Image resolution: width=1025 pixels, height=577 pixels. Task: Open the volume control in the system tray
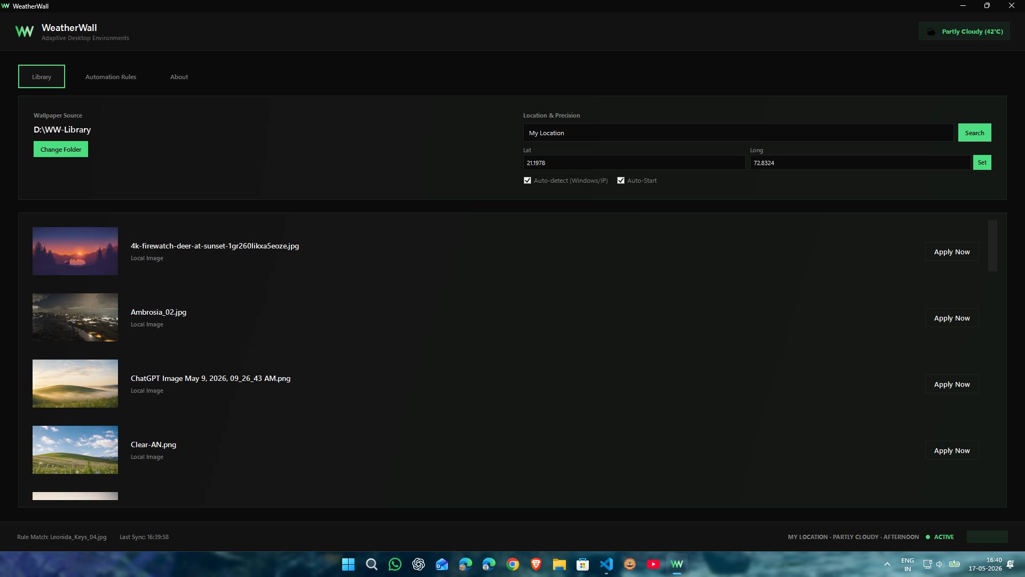tap(940, 564)
